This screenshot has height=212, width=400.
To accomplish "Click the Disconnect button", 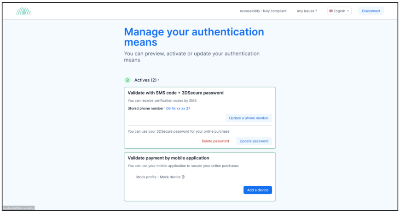I will pyautogui.click(x=371, y=11).
